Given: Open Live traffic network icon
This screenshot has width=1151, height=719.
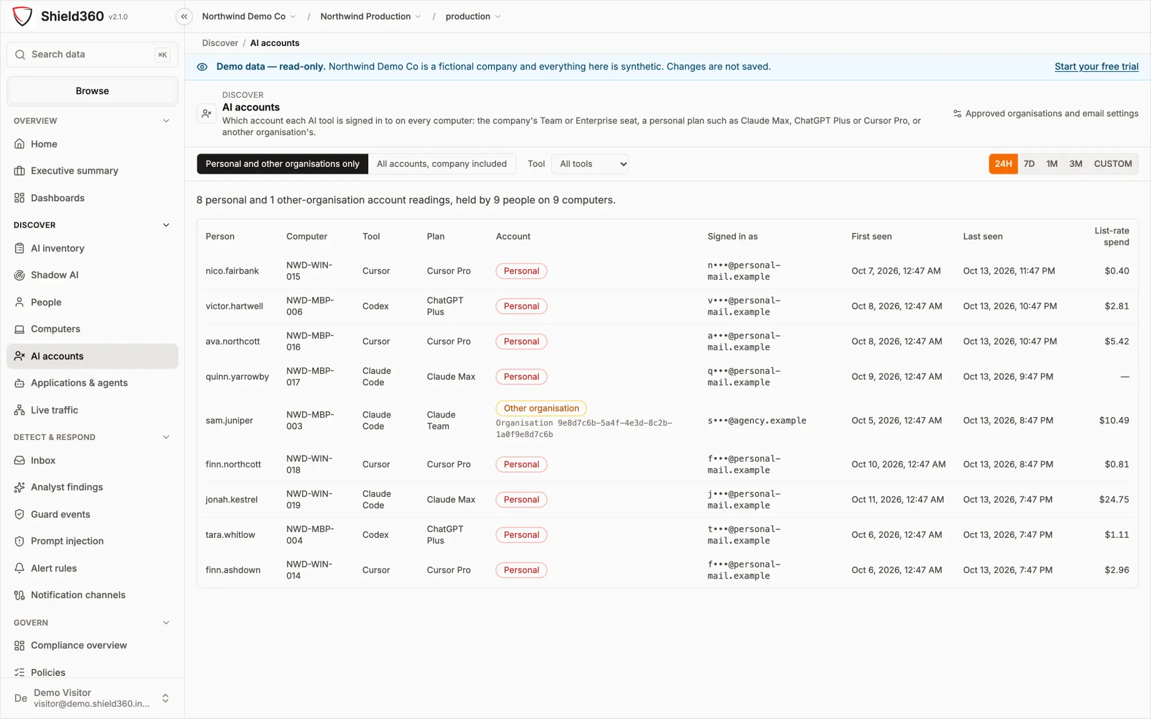Looking at the screenshot, I should click(x=20, y=410).
